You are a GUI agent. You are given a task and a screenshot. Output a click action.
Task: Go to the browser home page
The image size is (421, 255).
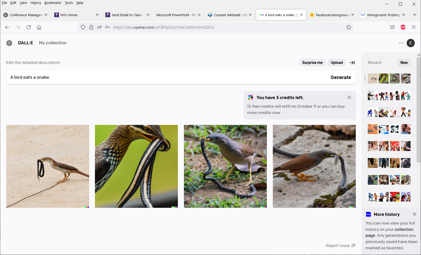pyautogui.click(x=39, y=27)
